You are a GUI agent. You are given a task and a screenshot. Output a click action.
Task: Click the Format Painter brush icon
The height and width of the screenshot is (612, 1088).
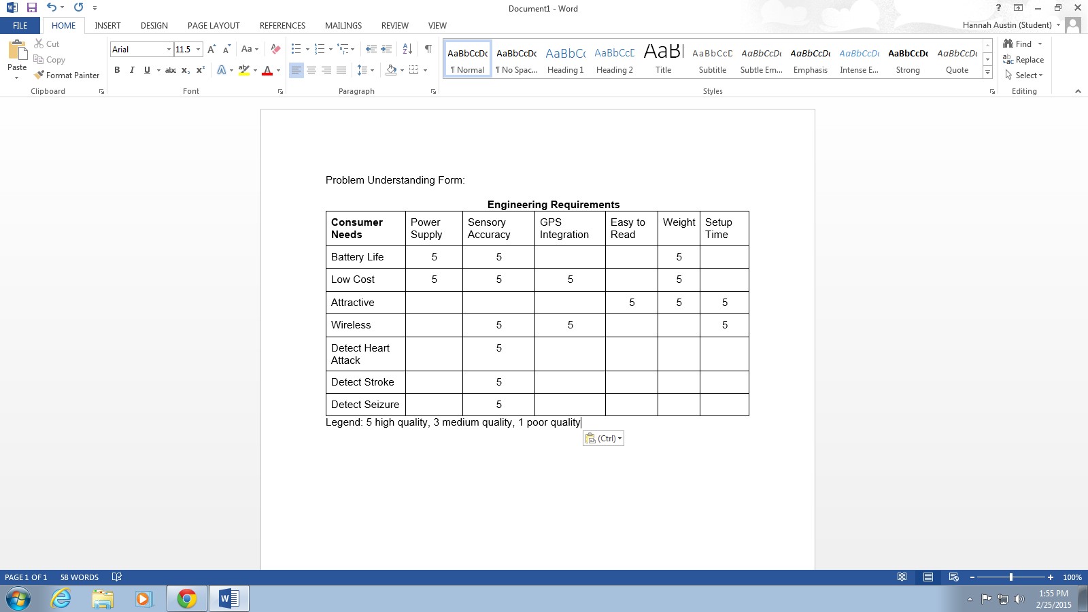(39, 75)
